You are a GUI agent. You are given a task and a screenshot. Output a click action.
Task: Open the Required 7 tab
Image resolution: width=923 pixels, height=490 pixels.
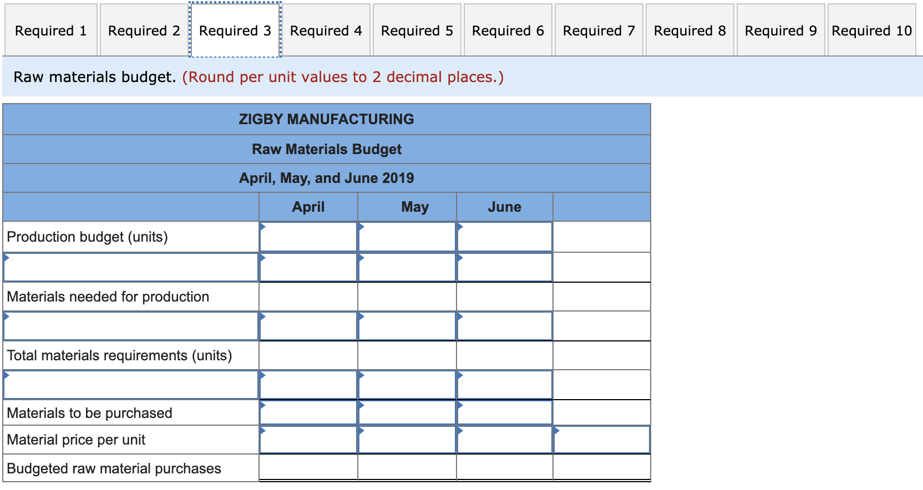[x=599, y=30]
